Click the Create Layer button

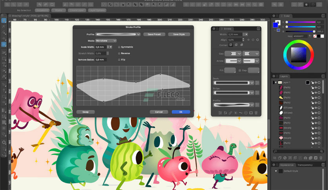tap(77, 10)
